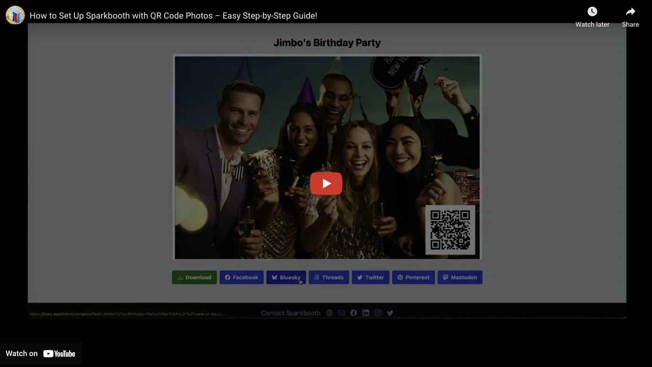Click the footer globe website icon

tap(329, 313)
